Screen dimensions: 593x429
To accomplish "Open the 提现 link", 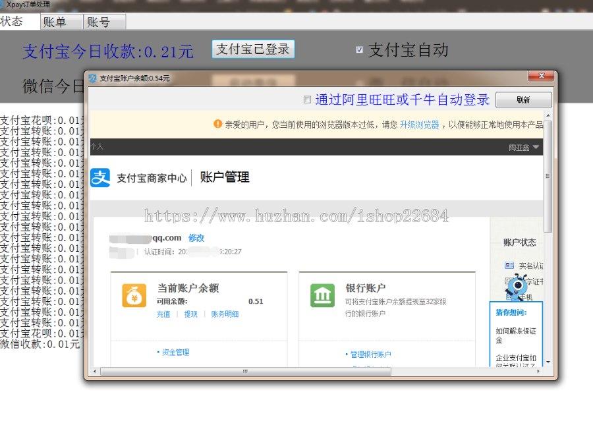I will pos(190,314).
